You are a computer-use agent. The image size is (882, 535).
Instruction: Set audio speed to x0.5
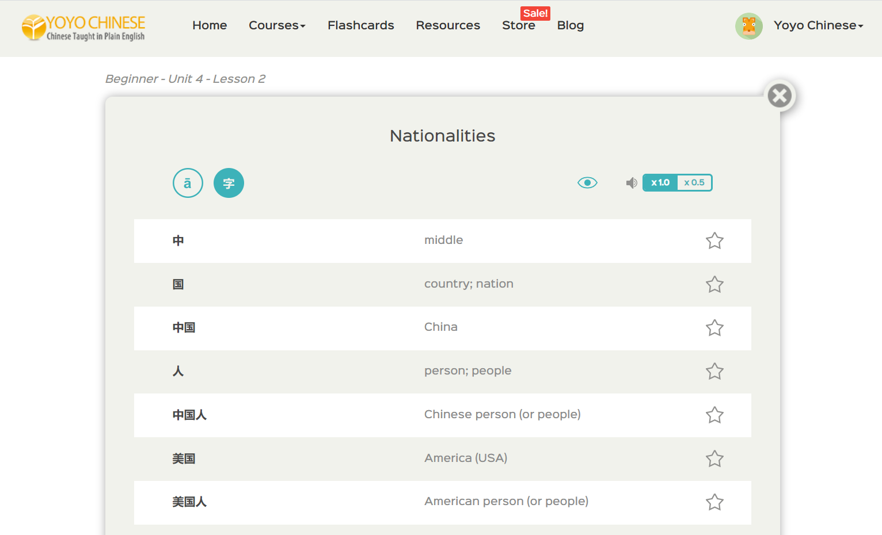[x=694, y=183]
